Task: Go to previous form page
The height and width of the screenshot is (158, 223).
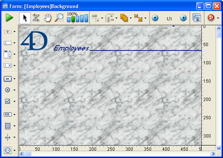Action: pyautogui.click(x=155, y=18)
